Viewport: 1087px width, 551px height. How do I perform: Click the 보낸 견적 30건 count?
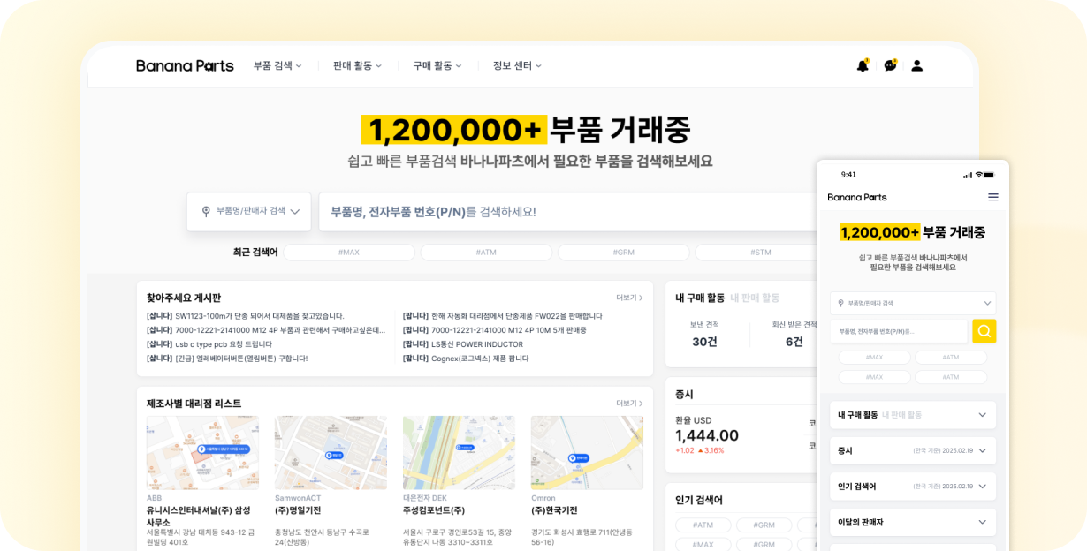pyautogui.click(x=704, y=342)
